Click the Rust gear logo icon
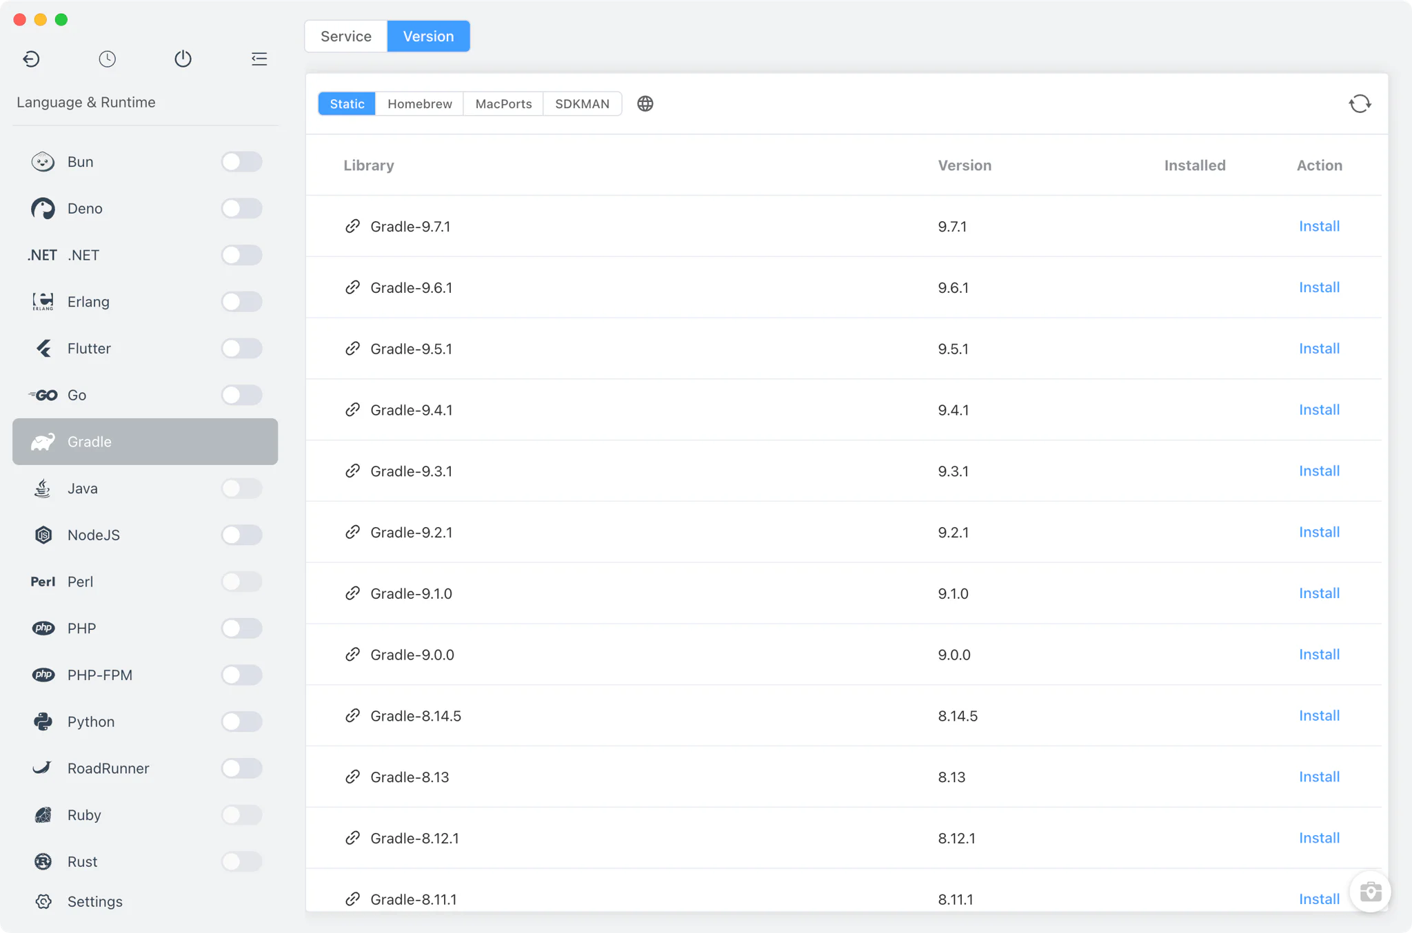This screenshot has height=933, width=1412. pyautogui.click(x=43, y=861)
